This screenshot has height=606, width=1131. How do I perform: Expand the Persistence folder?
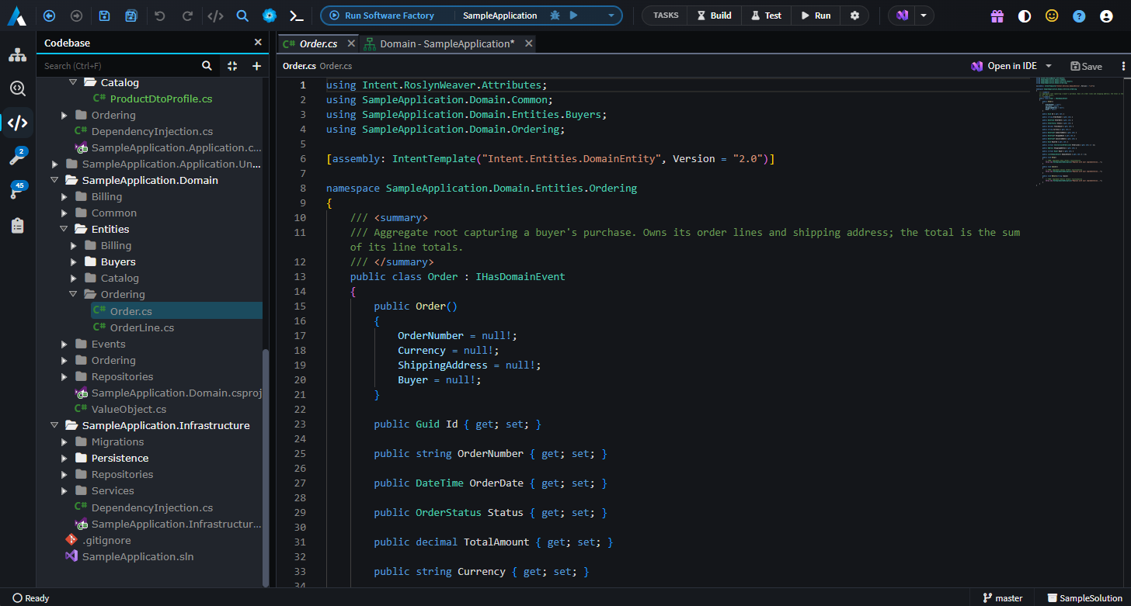(x=64, y=458)
